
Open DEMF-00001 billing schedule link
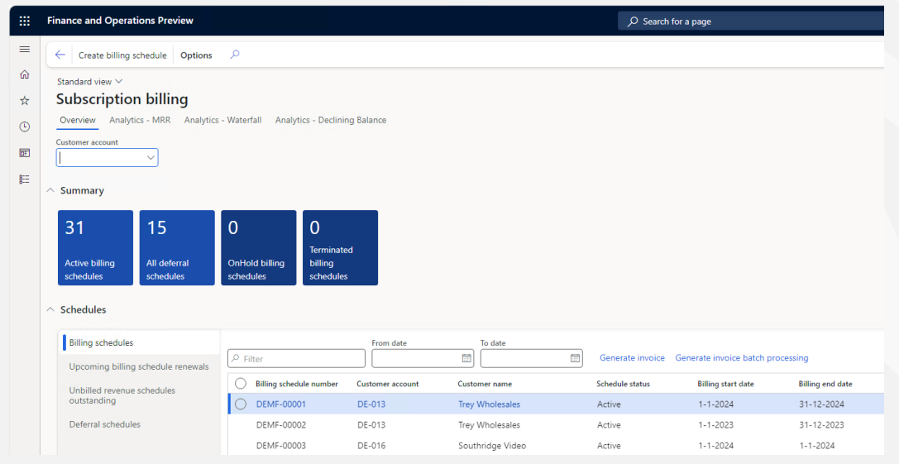[281, 404]
